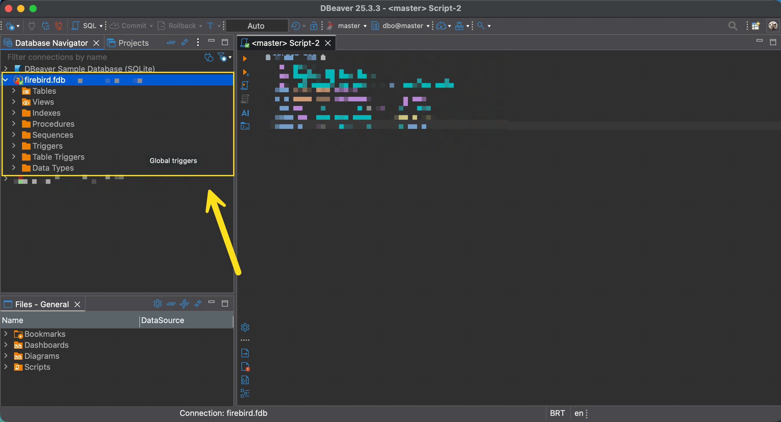Toggle the transaction lock icon
Viewport: 781px width, 422px height.
click(x=313, y=26)
